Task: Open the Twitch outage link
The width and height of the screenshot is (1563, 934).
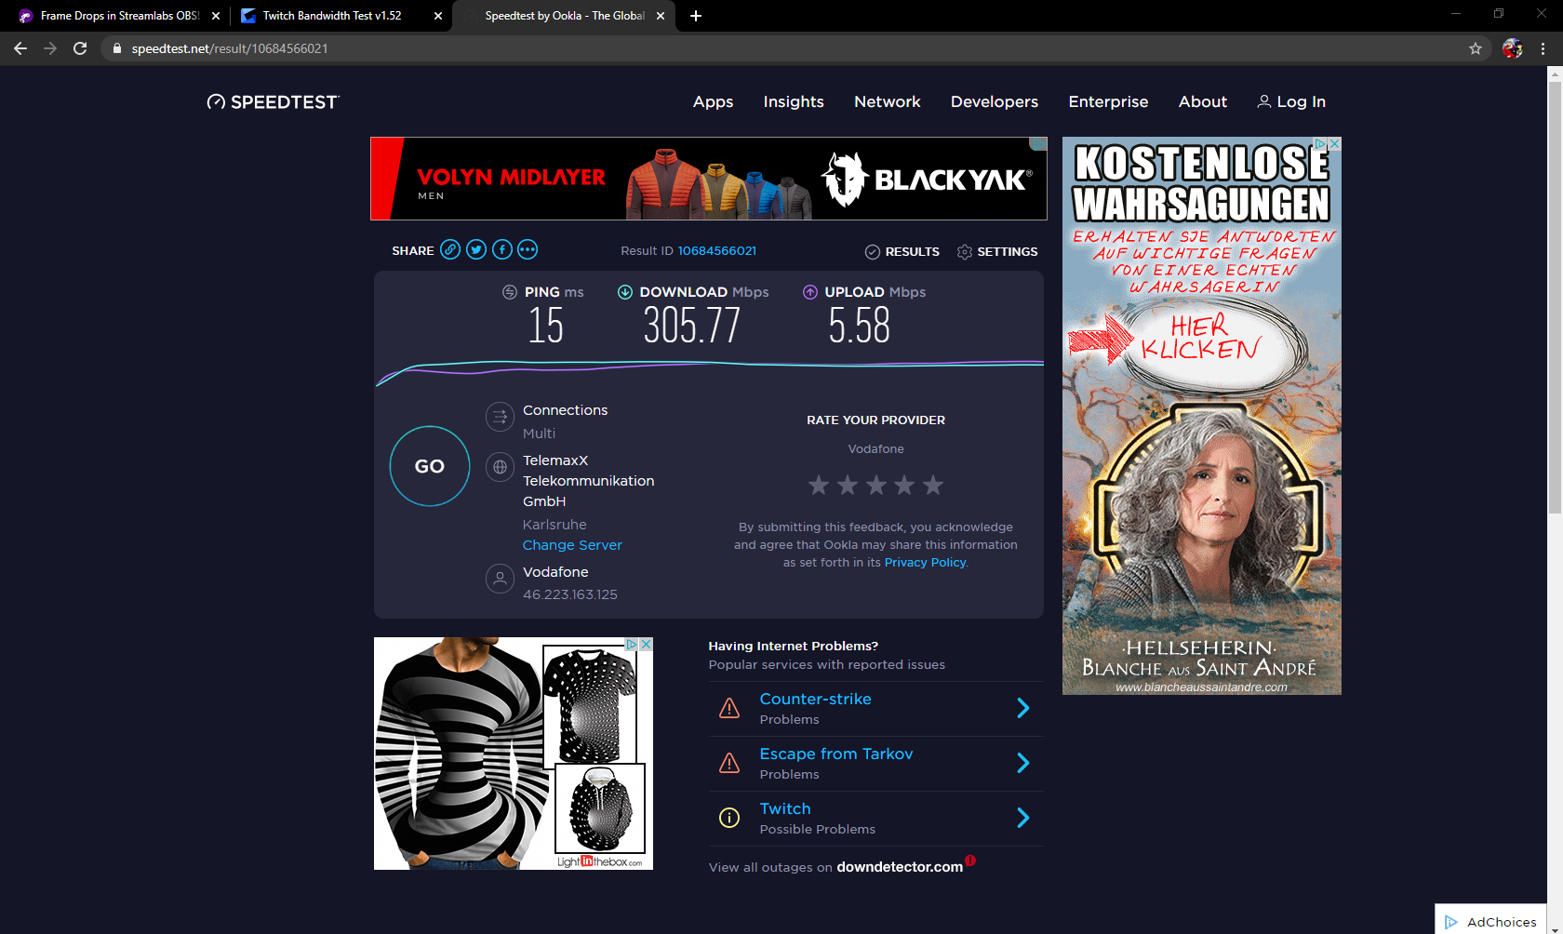Action: 785,808
